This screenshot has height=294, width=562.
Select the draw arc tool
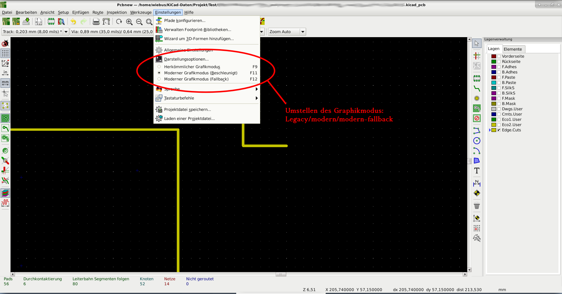pyautogui.click(x=477, y=151)
